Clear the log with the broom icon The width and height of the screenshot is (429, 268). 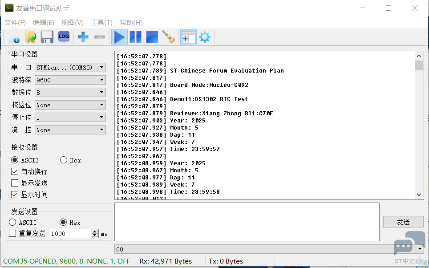169,37
